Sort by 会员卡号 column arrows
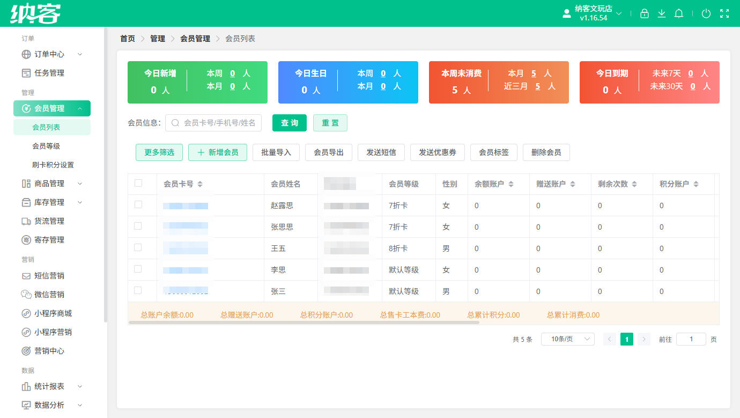The height and width of the screenshot is (418, 740). click(x=200, y=184)
